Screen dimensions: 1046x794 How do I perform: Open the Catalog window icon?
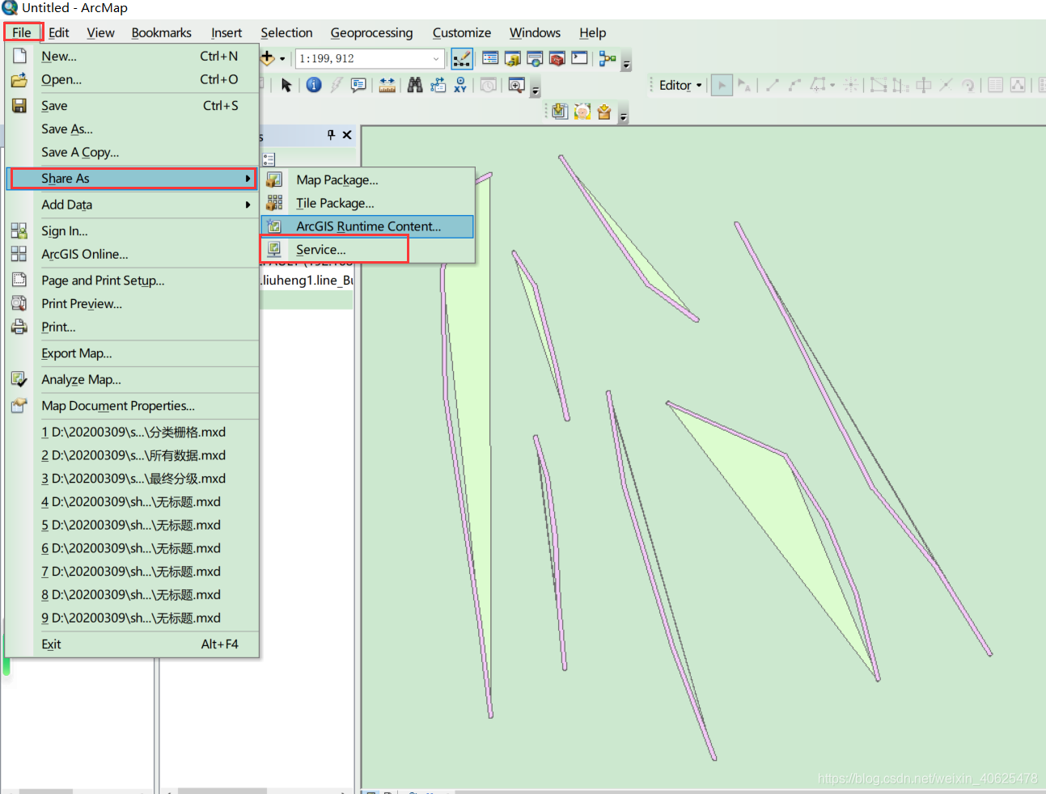pyautogui.click(x=513, y=58)
